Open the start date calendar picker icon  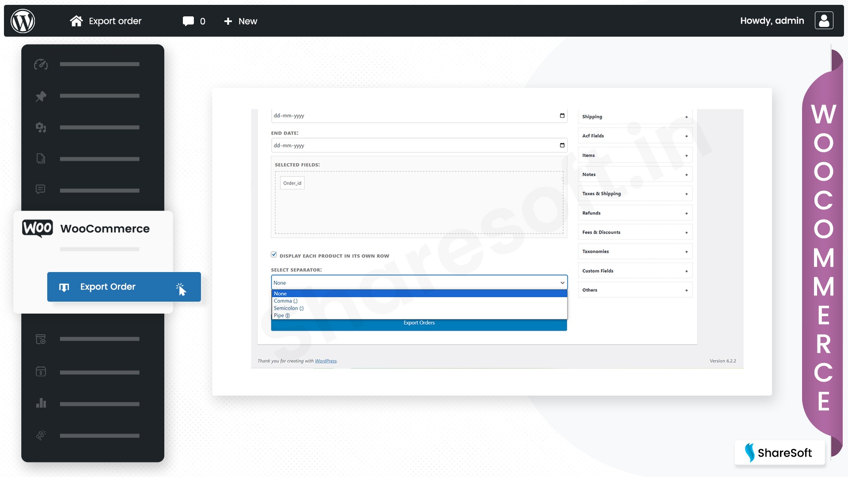pyautogui.click(x=562, y=116)
